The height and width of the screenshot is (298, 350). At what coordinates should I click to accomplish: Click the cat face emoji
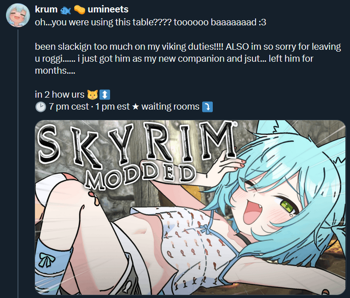pyautogui.click(x=93, y=94)
